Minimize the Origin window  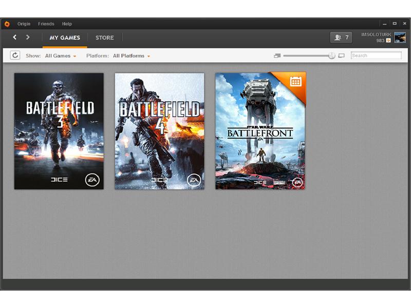pos(384,24)
